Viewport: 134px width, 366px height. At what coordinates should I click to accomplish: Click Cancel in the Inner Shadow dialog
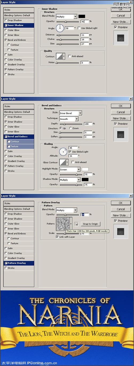(x=121, y=16)
